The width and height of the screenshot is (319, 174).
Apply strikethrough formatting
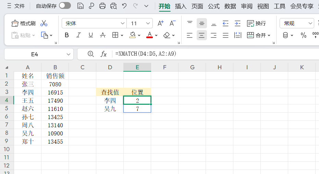click(x=102, y=35)
